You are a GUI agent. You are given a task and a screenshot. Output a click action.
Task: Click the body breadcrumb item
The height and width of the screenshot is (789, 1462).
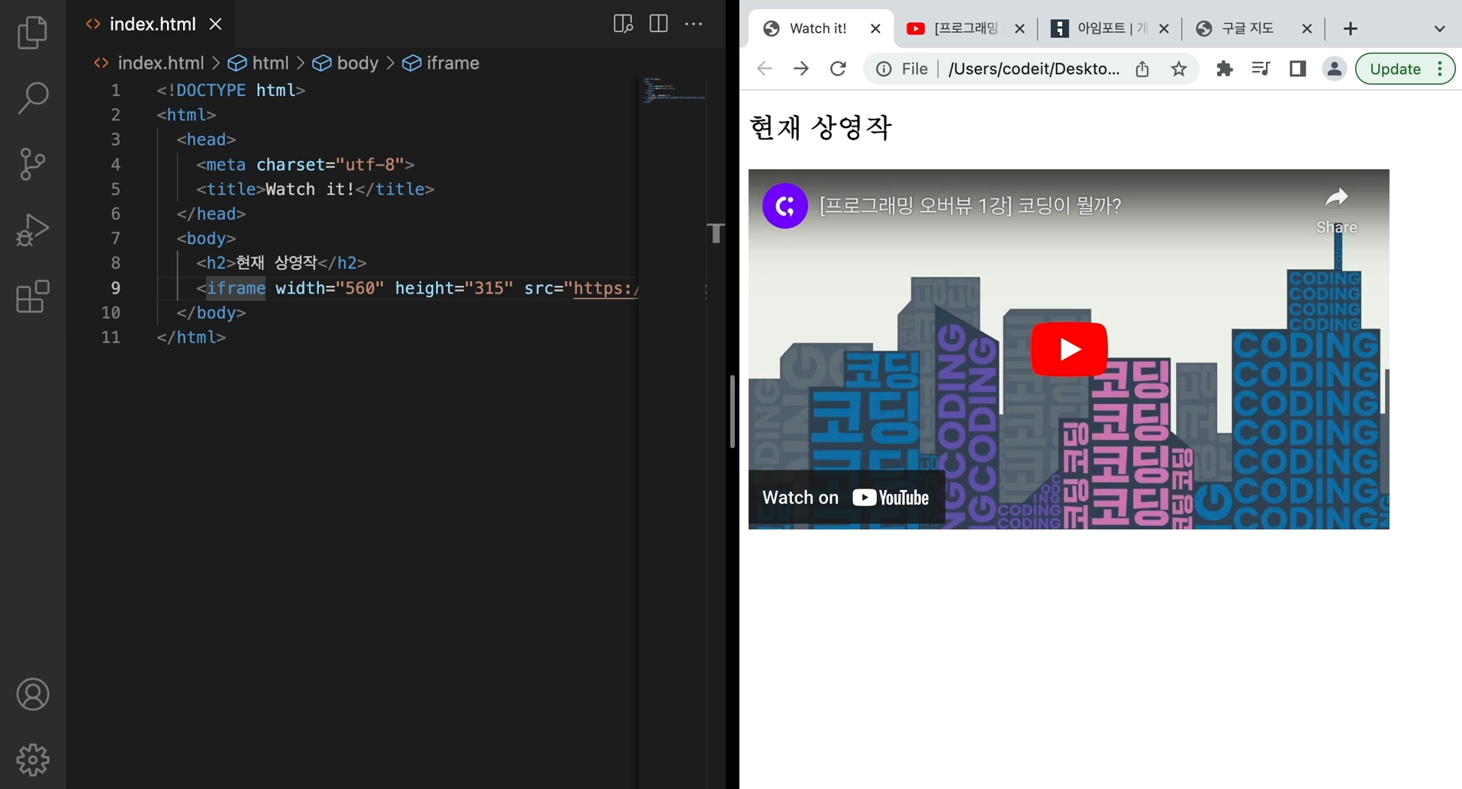pos(346,63)
